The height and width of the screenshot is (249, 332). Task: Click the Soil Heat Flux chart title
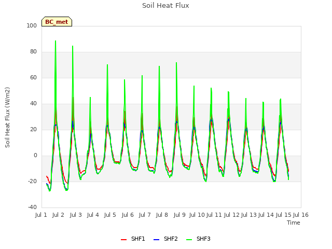point(165,6)
